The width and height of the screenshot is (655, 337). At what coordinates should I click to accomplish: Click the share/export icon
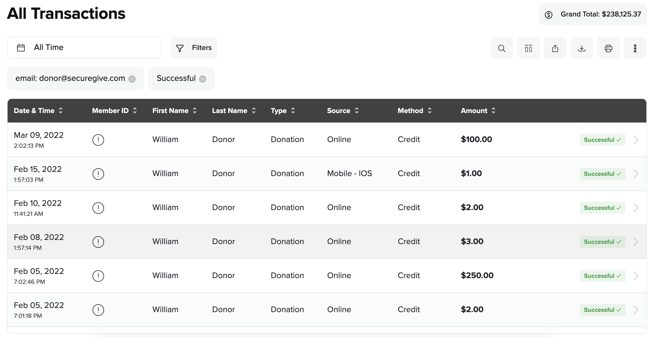coord(555,48)
